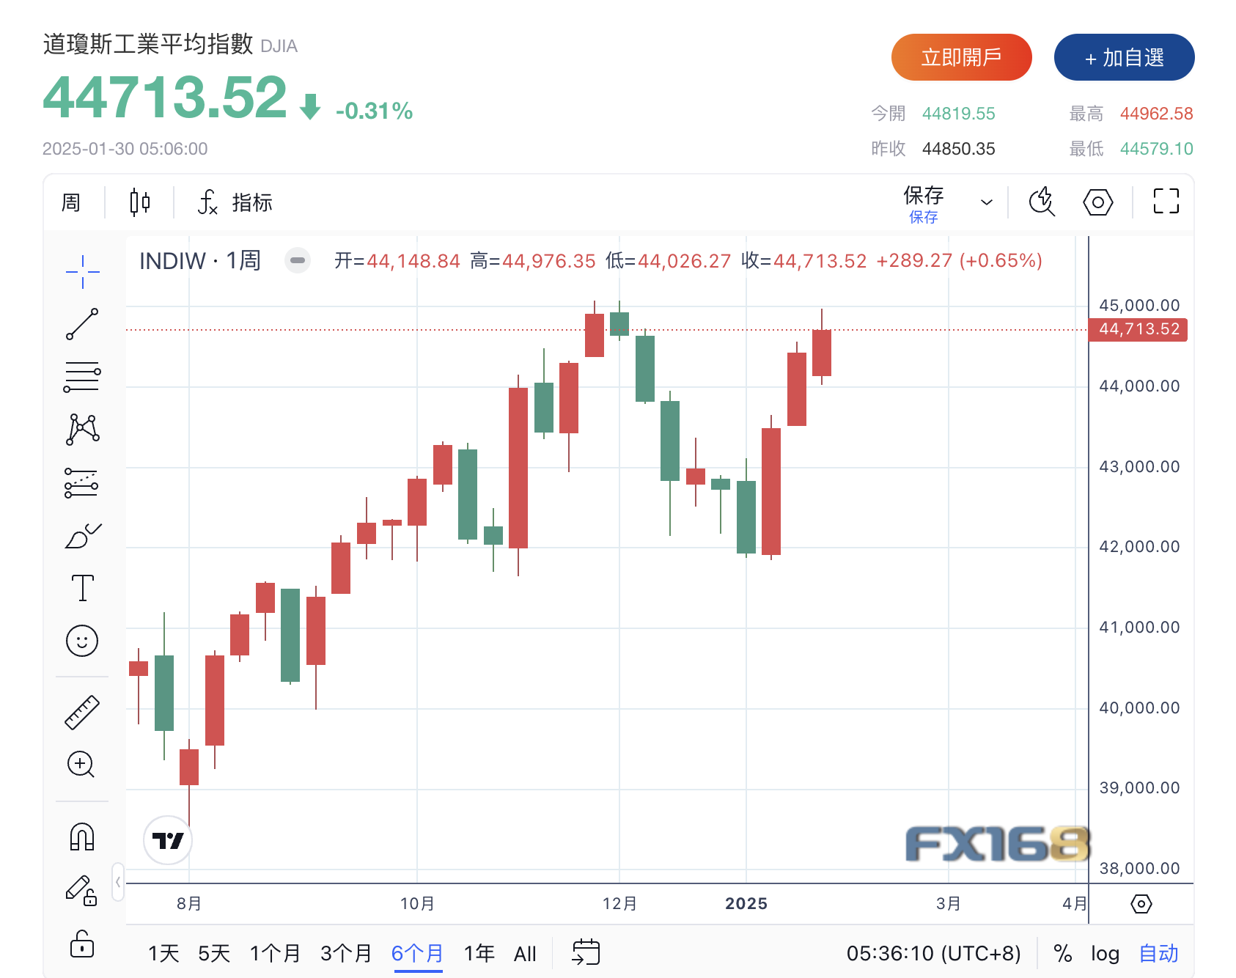Toggle percent scale on price axis
This screenshot has height=978, width=1236.
[x=1062, y=954]
